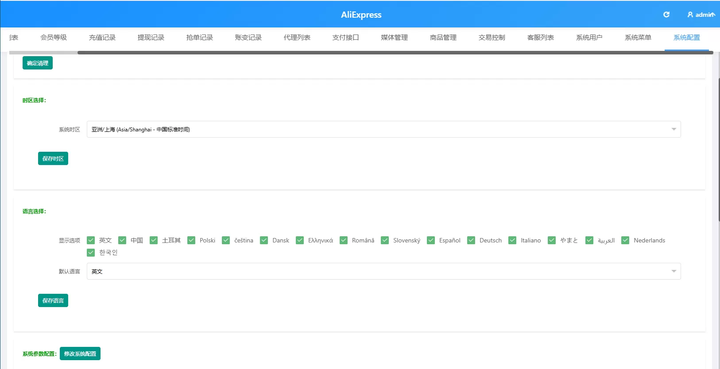Click the 语言选择 section heading
This screenshot has width=720, height=369.
pos(34,211)
